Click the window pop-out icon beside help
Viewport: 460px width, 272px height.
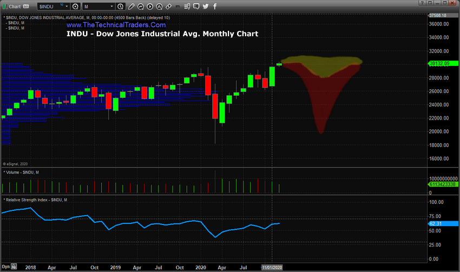pos(430,3)
